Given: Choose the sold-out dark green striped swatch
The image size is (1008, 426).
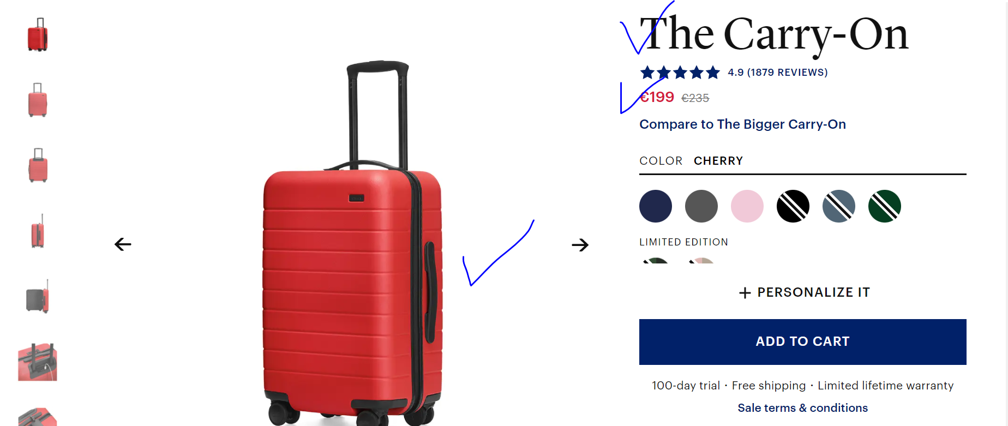Looking at the screenshot, I should click(885, 206).
